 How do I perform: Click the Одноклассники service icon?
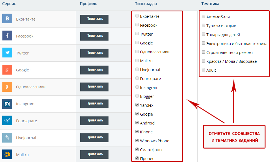coord(7,87)
